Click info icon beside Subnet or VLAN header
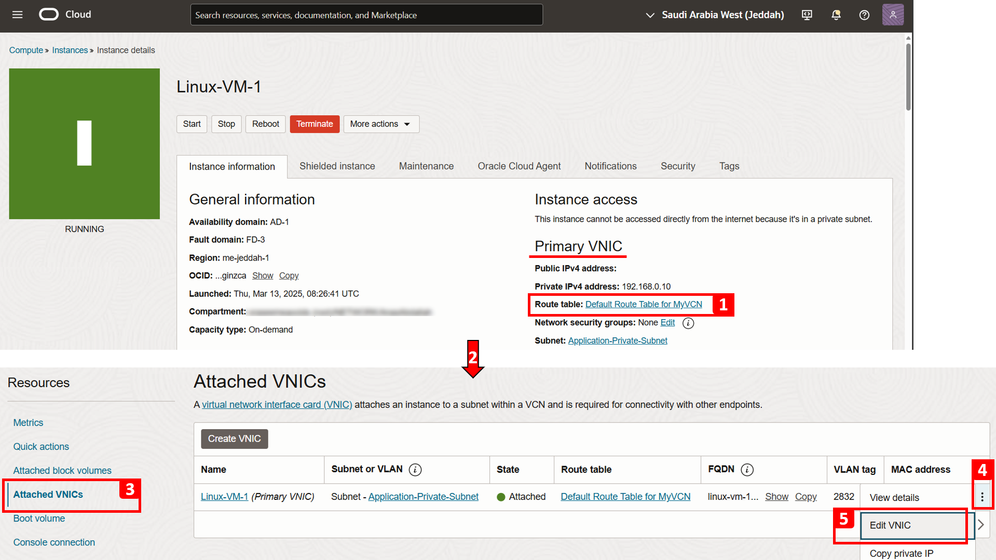Screen dimensions: 996x560 [x=415, y=470]
